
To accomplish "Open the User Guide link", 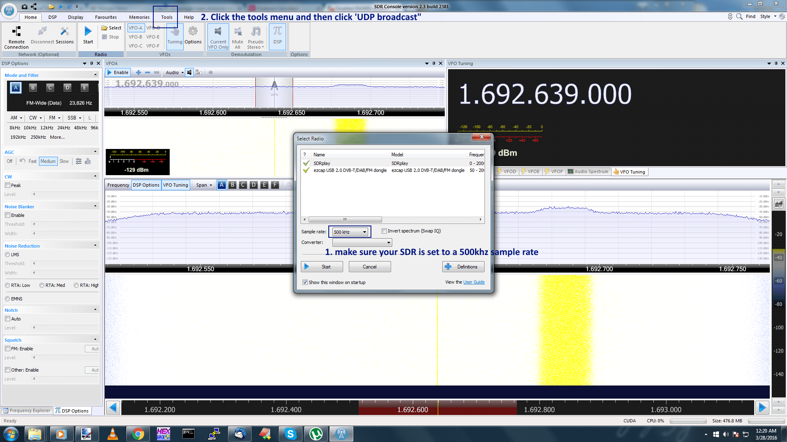I will tap(474, 282).
